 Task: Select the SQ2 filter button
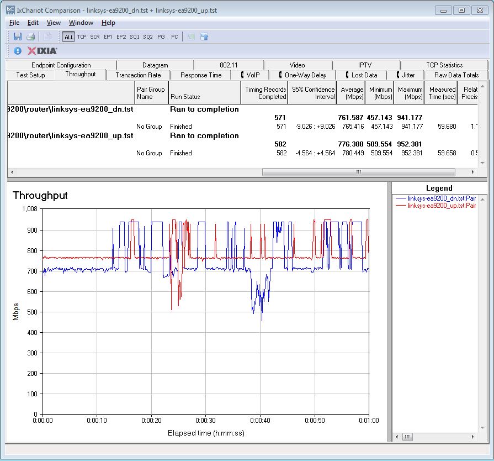(148, 37)
